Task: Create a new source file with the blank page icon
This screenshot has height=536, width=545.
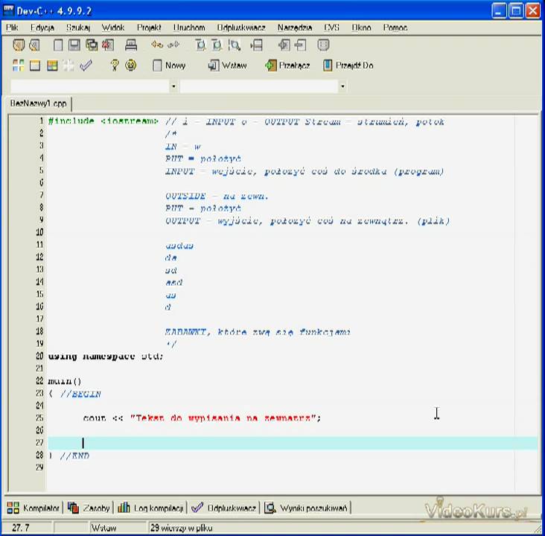Action: [x=58, y=45]
